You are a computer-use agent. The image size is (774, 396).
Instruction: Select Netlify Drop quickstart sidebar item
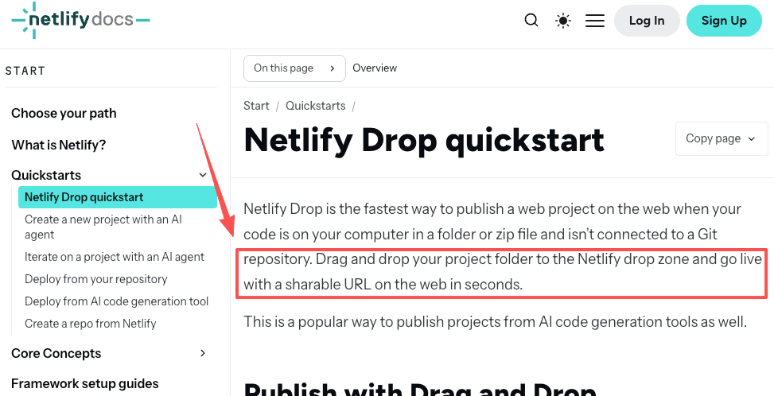118,197
